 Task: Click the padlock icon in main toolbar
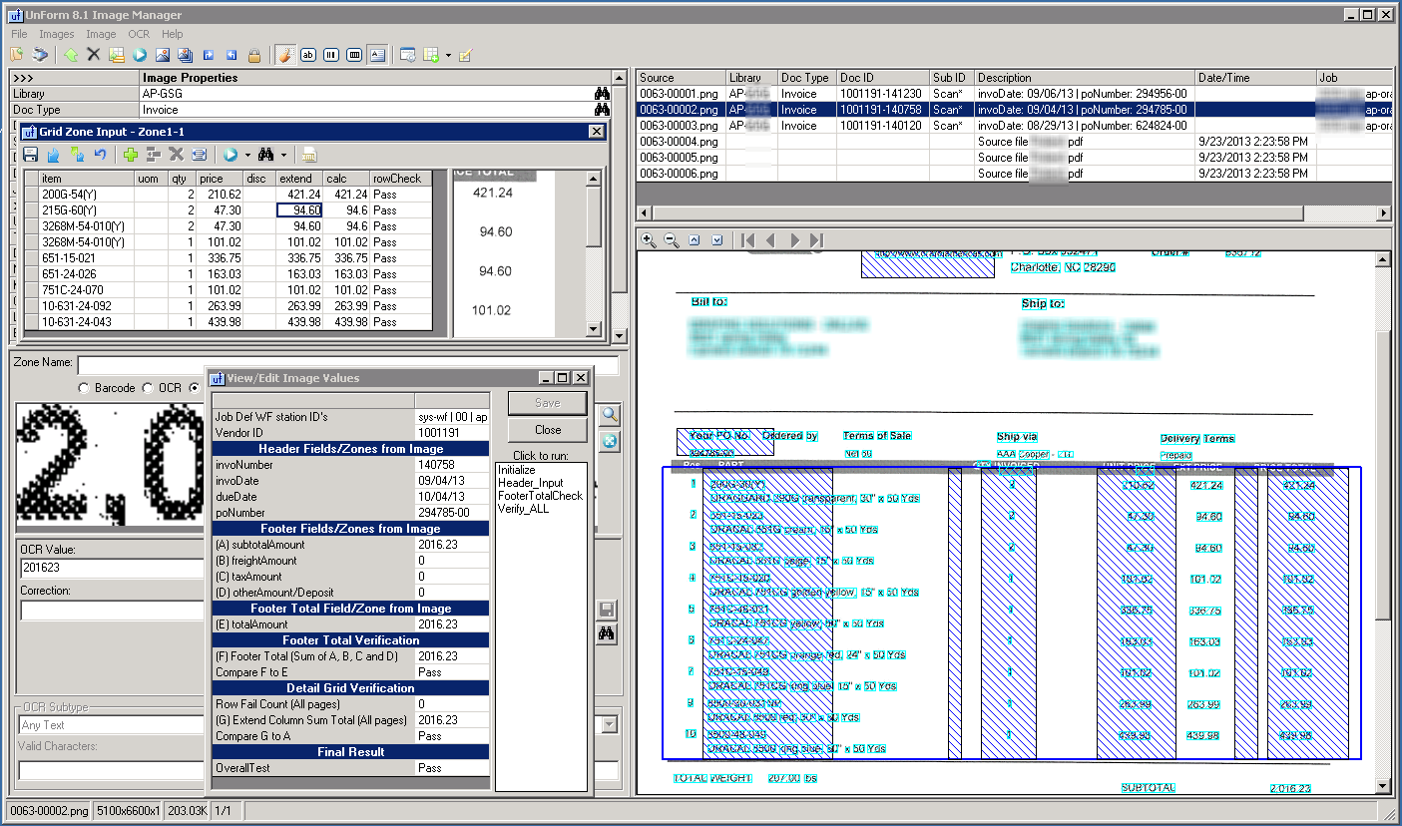254,55
